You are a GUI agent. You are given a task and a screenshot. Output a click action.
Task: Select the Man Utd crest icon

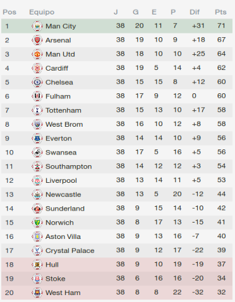[x=37, y=54]
